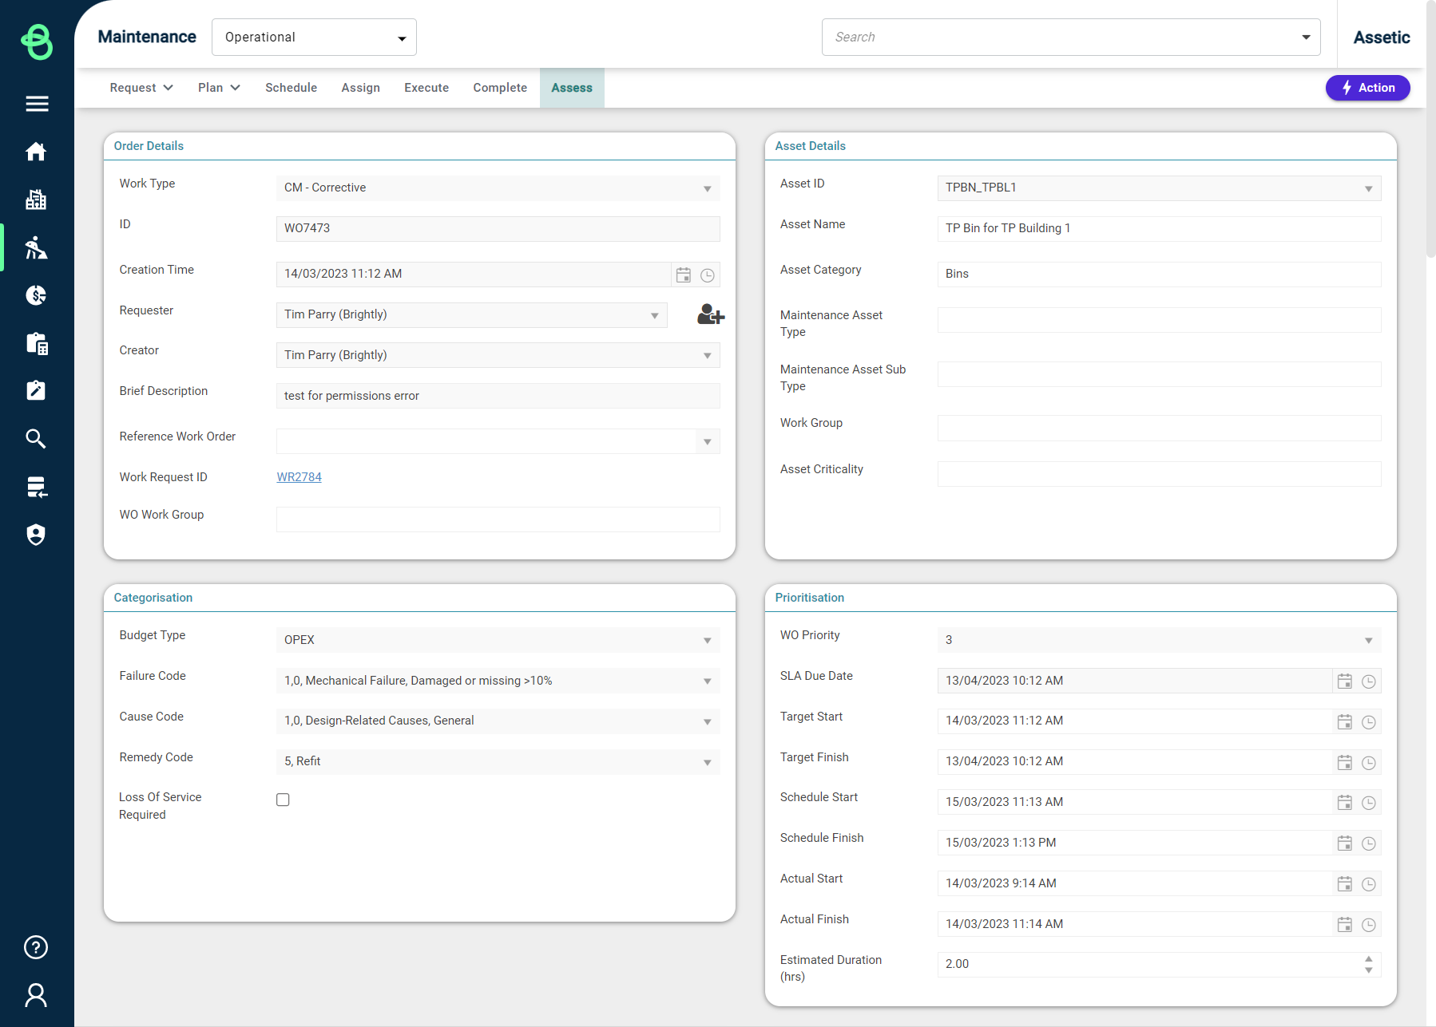Open the Maintenance worker sidebar icon

(x=37, y=248)
